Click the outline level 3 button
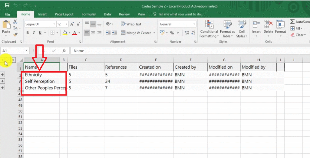This screenshot has height=158, width=310. point(13,60)
